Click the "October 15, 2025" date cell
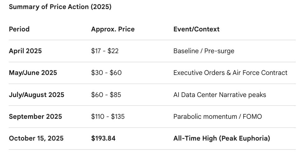Image resolution: width=298 pixels, height=153 pixels. tap(36, 138)
